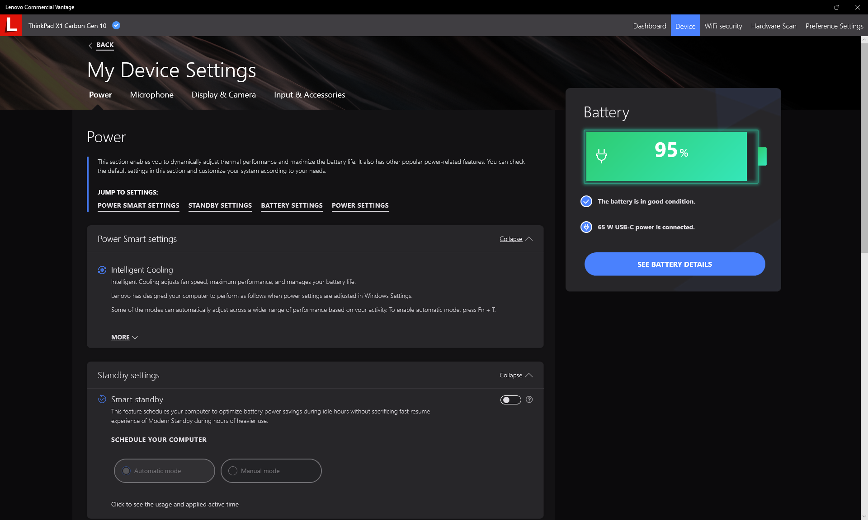Open the Hardware Scan menu item

click(x=774, y=26)
